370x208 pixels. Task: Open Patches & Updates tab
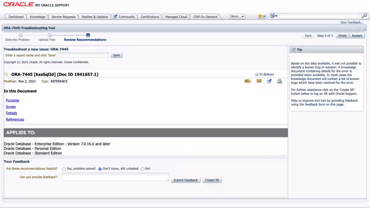95,17
